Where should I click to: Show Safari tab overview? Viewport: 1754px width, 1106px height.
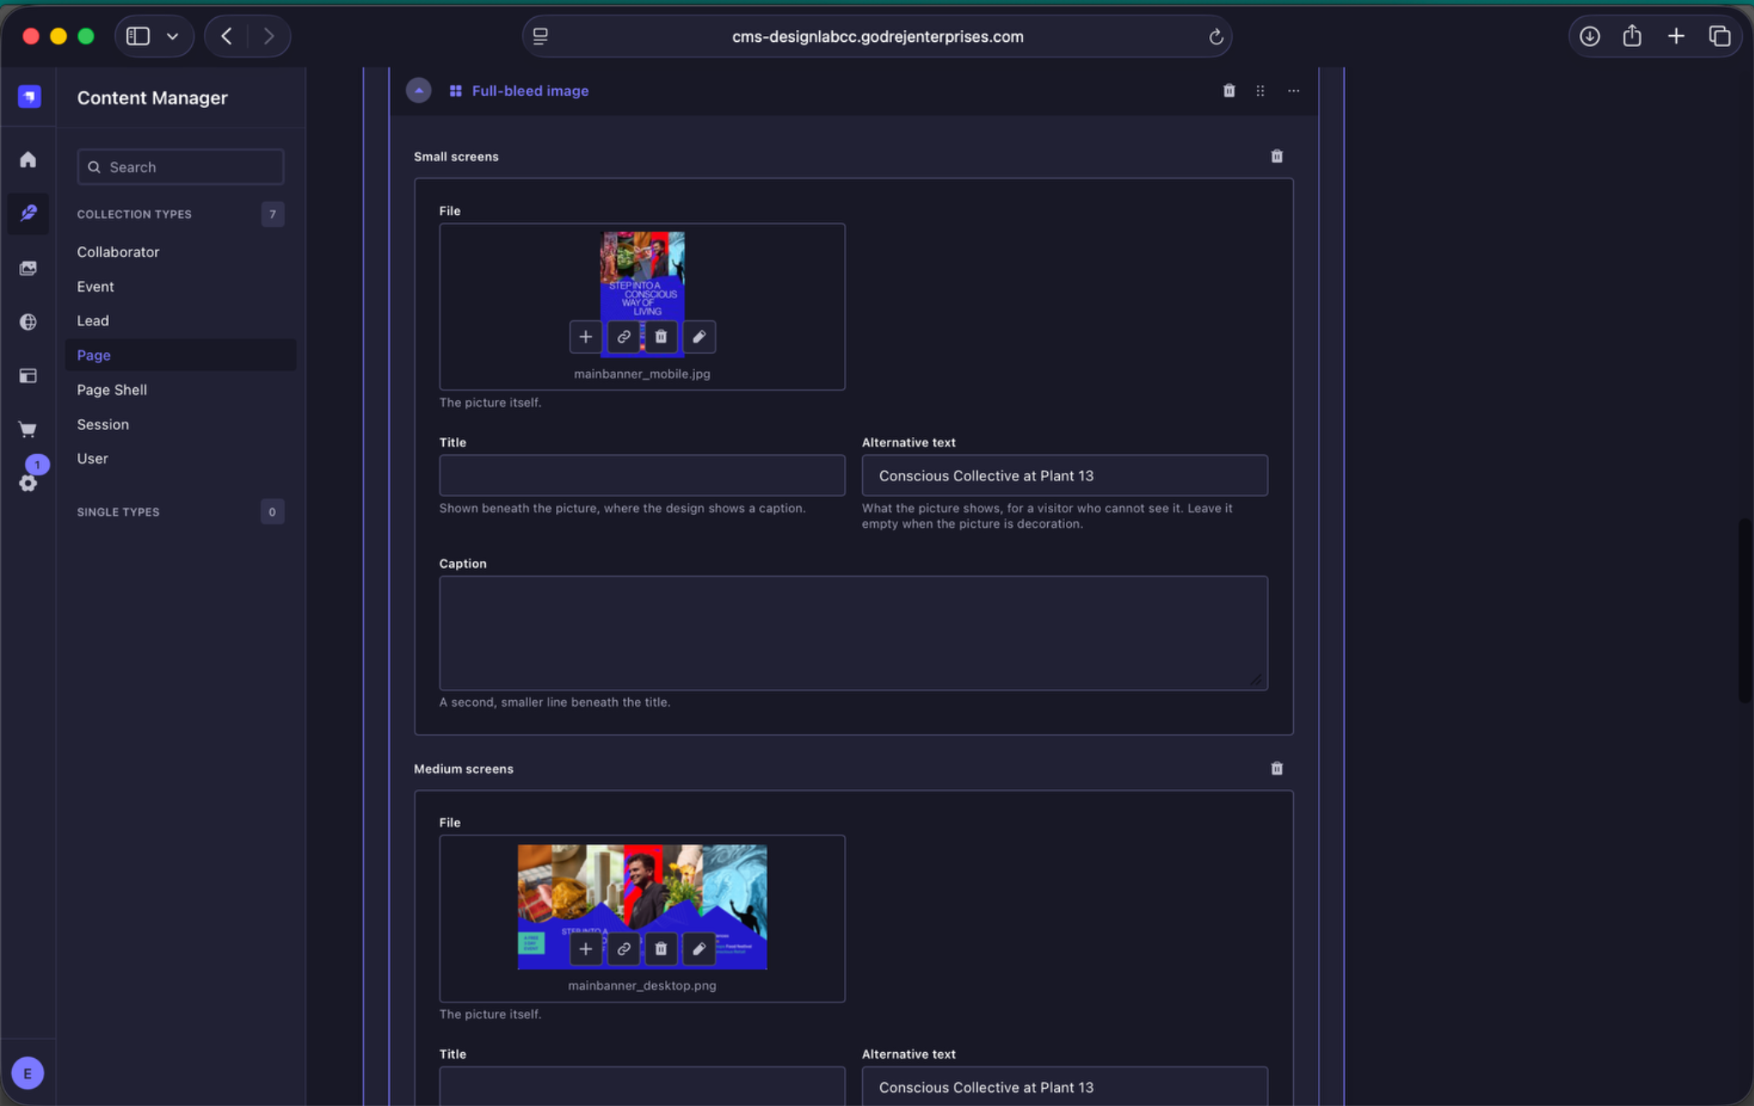click(x=1720, y=36)
